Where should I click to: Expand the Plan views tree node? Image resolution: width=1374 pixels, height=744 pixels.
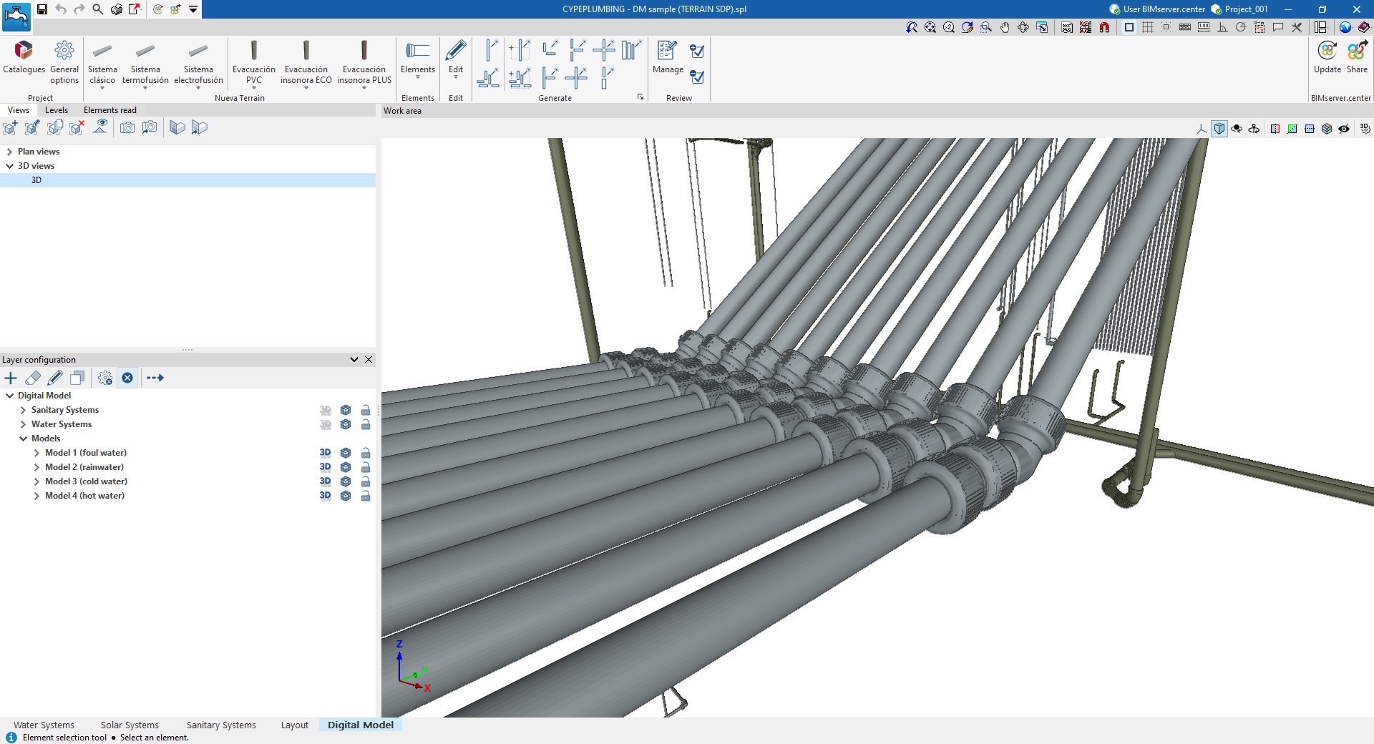(9, 152)
